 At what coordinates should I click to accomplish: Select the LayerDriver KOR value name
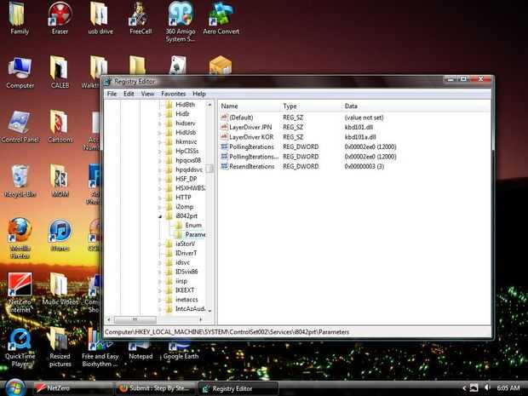coord(251,137)
